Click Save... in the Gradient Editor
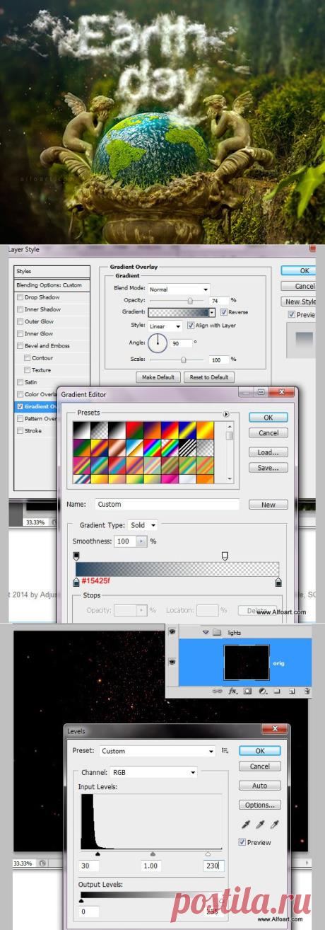Viewport: 325px width, 930px height. click(268, 468)
